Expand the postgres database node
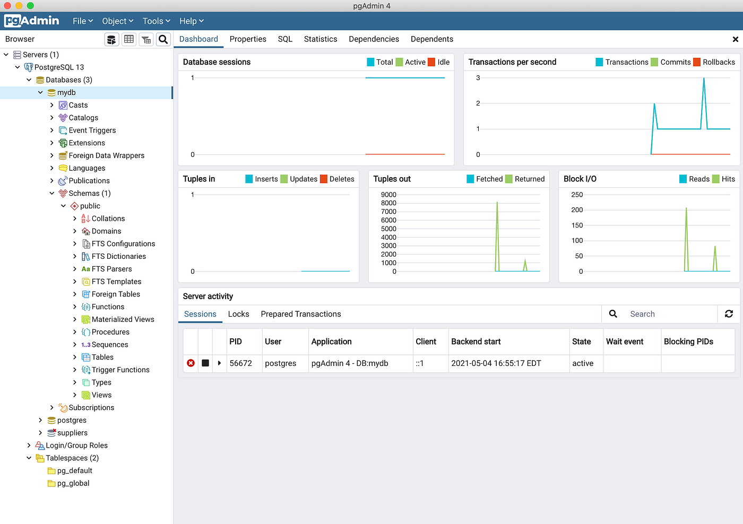The height and width of the screenshot is (524, 743). (x=40, y=421)
